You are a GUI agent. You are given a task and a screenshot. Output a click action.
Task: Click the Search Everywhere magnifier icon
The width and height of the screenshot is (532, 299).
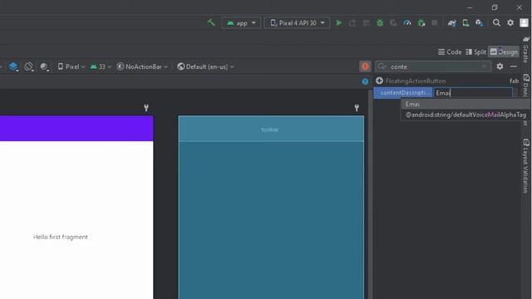click(x=496, y=22)
